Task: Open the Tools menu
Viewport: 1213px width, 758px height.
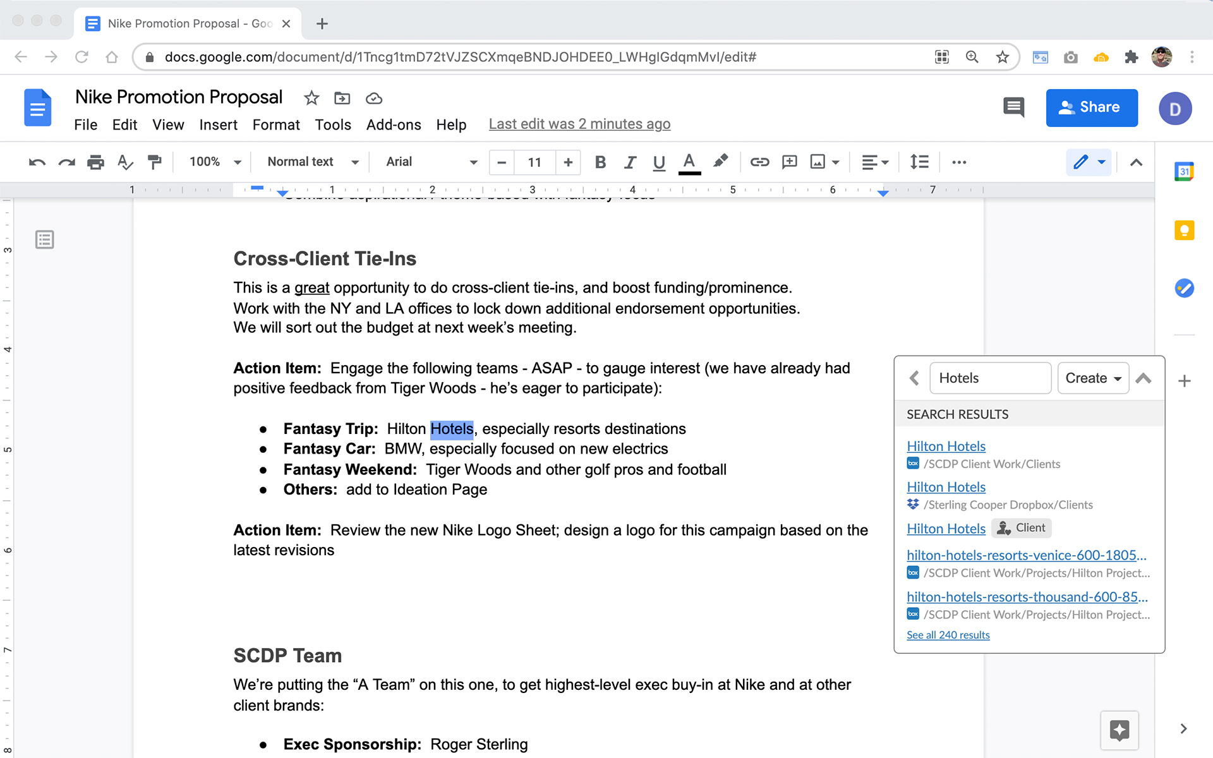Action: pyautogui.click(x=333, y=124)
